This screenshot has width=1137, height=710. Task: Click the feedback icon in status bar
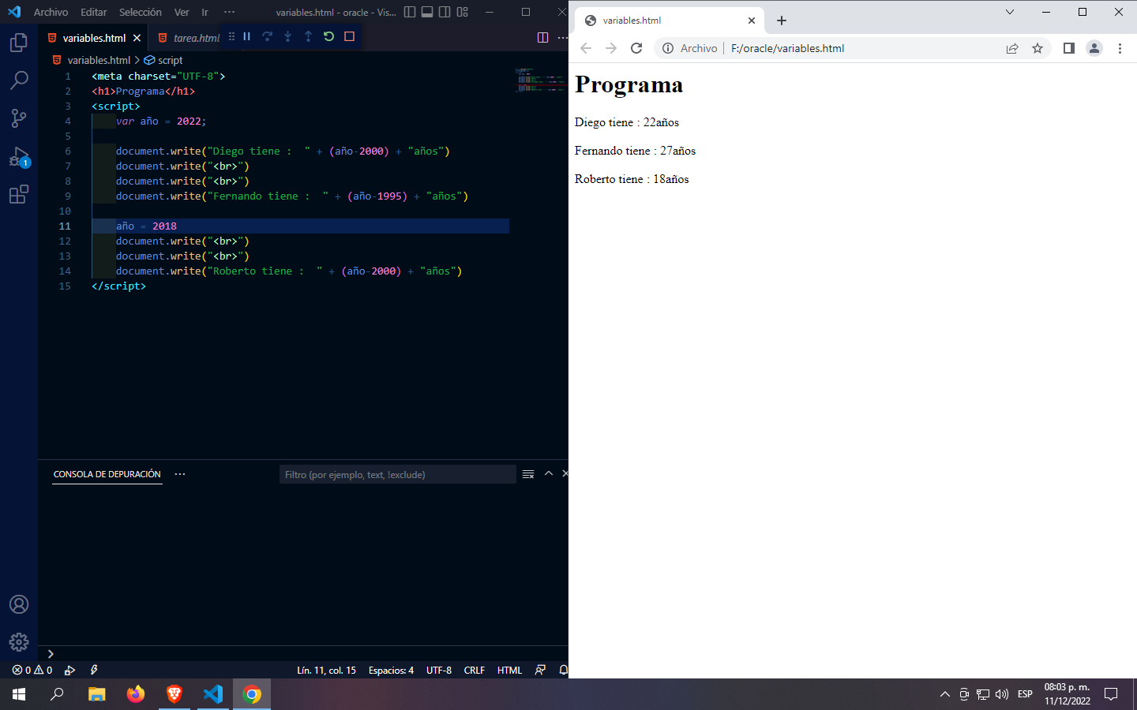click(540, 670)
